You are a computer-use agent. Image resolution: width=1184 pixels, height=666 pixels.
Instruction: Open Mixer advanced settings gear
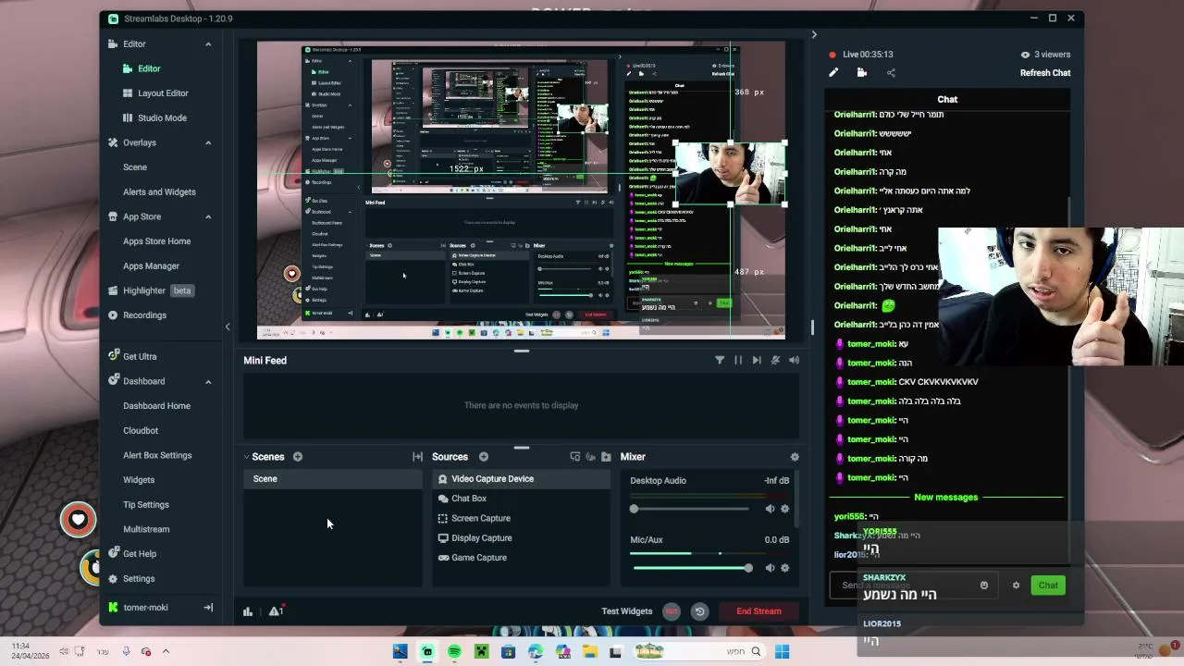tap(795, 457)
